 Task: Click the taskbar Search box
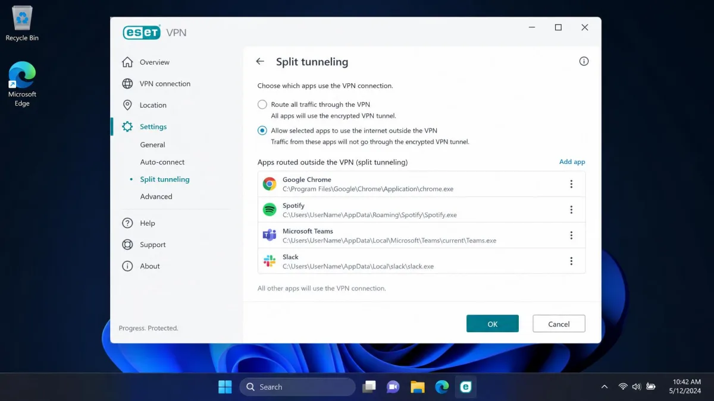click(x=297, y=387)
